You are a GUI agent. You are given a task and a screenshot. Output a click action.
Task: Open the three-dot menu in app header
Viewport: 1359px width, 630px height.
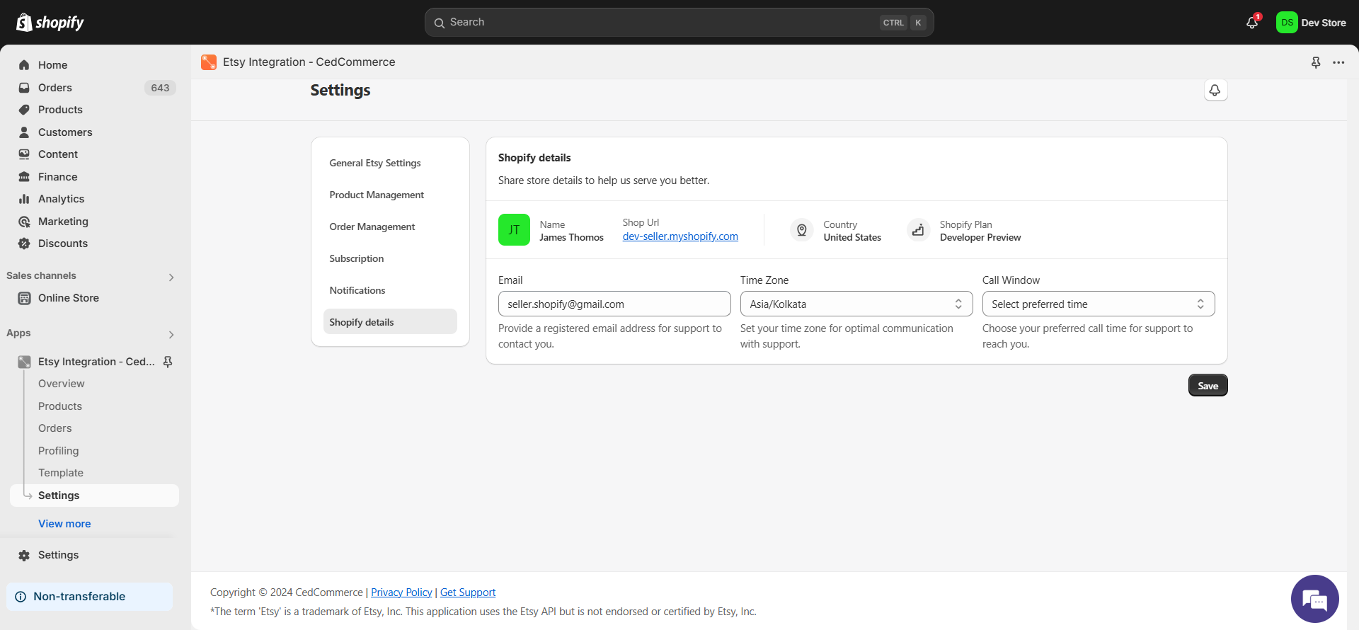coord(1338,62)
